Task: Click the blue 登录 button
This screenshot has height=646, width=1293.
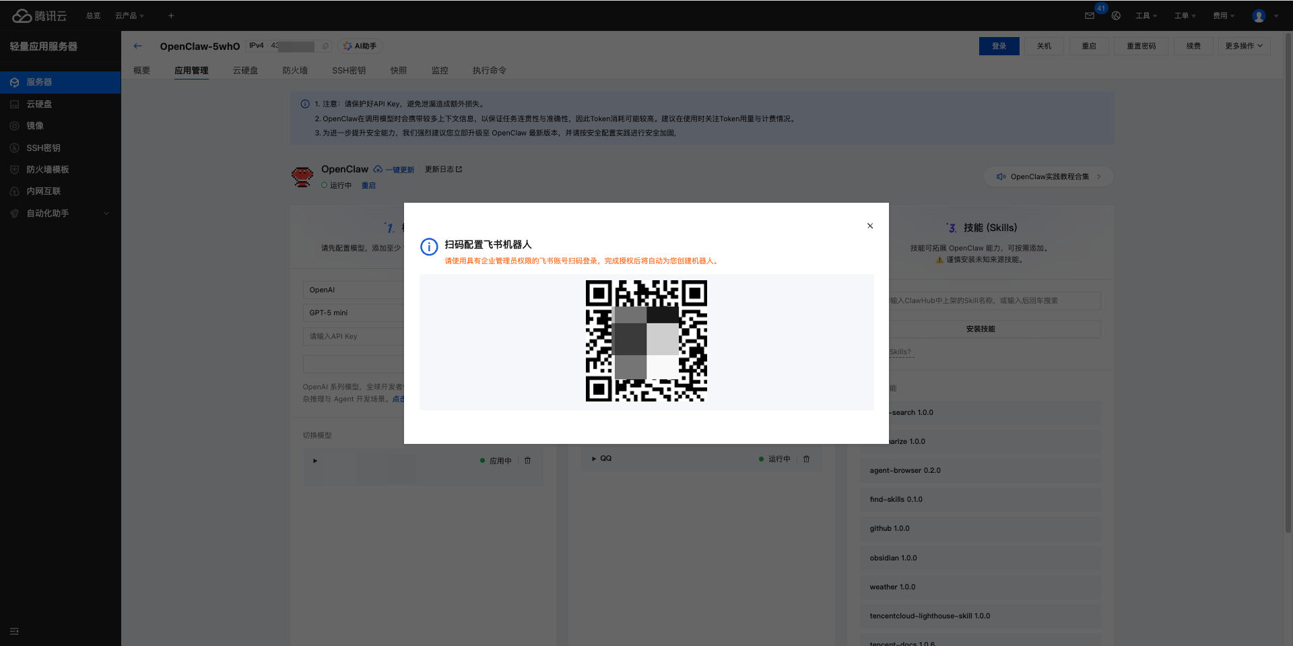Action: coord(999,46)
